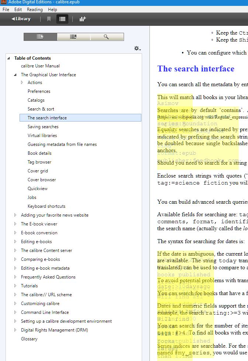The width and height of the screenshot is (248, 361).
Task: Expand Adding your favorite news website
Action: [x=15, y=215]
